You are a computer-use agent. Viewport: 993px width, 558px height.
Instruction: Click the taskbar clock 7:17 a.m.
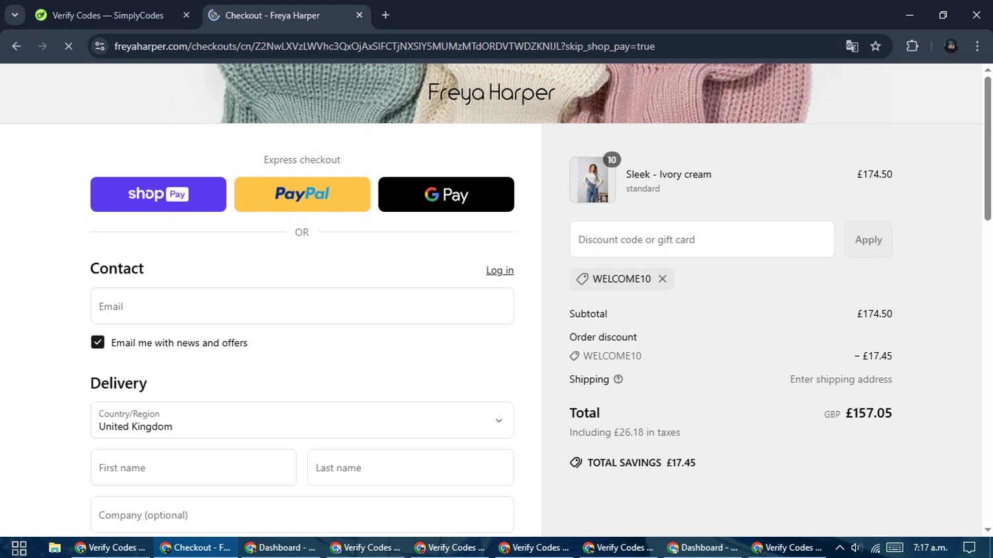point(930,547)
